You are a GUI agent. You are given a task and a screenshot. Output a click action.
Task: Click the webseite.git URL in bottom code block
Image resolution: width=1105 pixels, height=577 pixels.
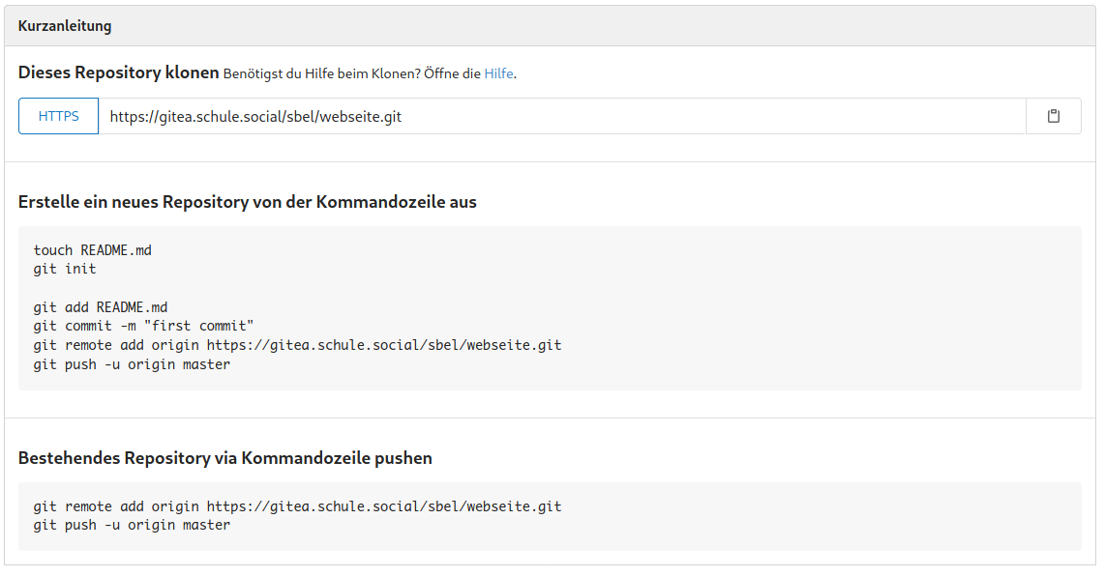coord(384,506)
